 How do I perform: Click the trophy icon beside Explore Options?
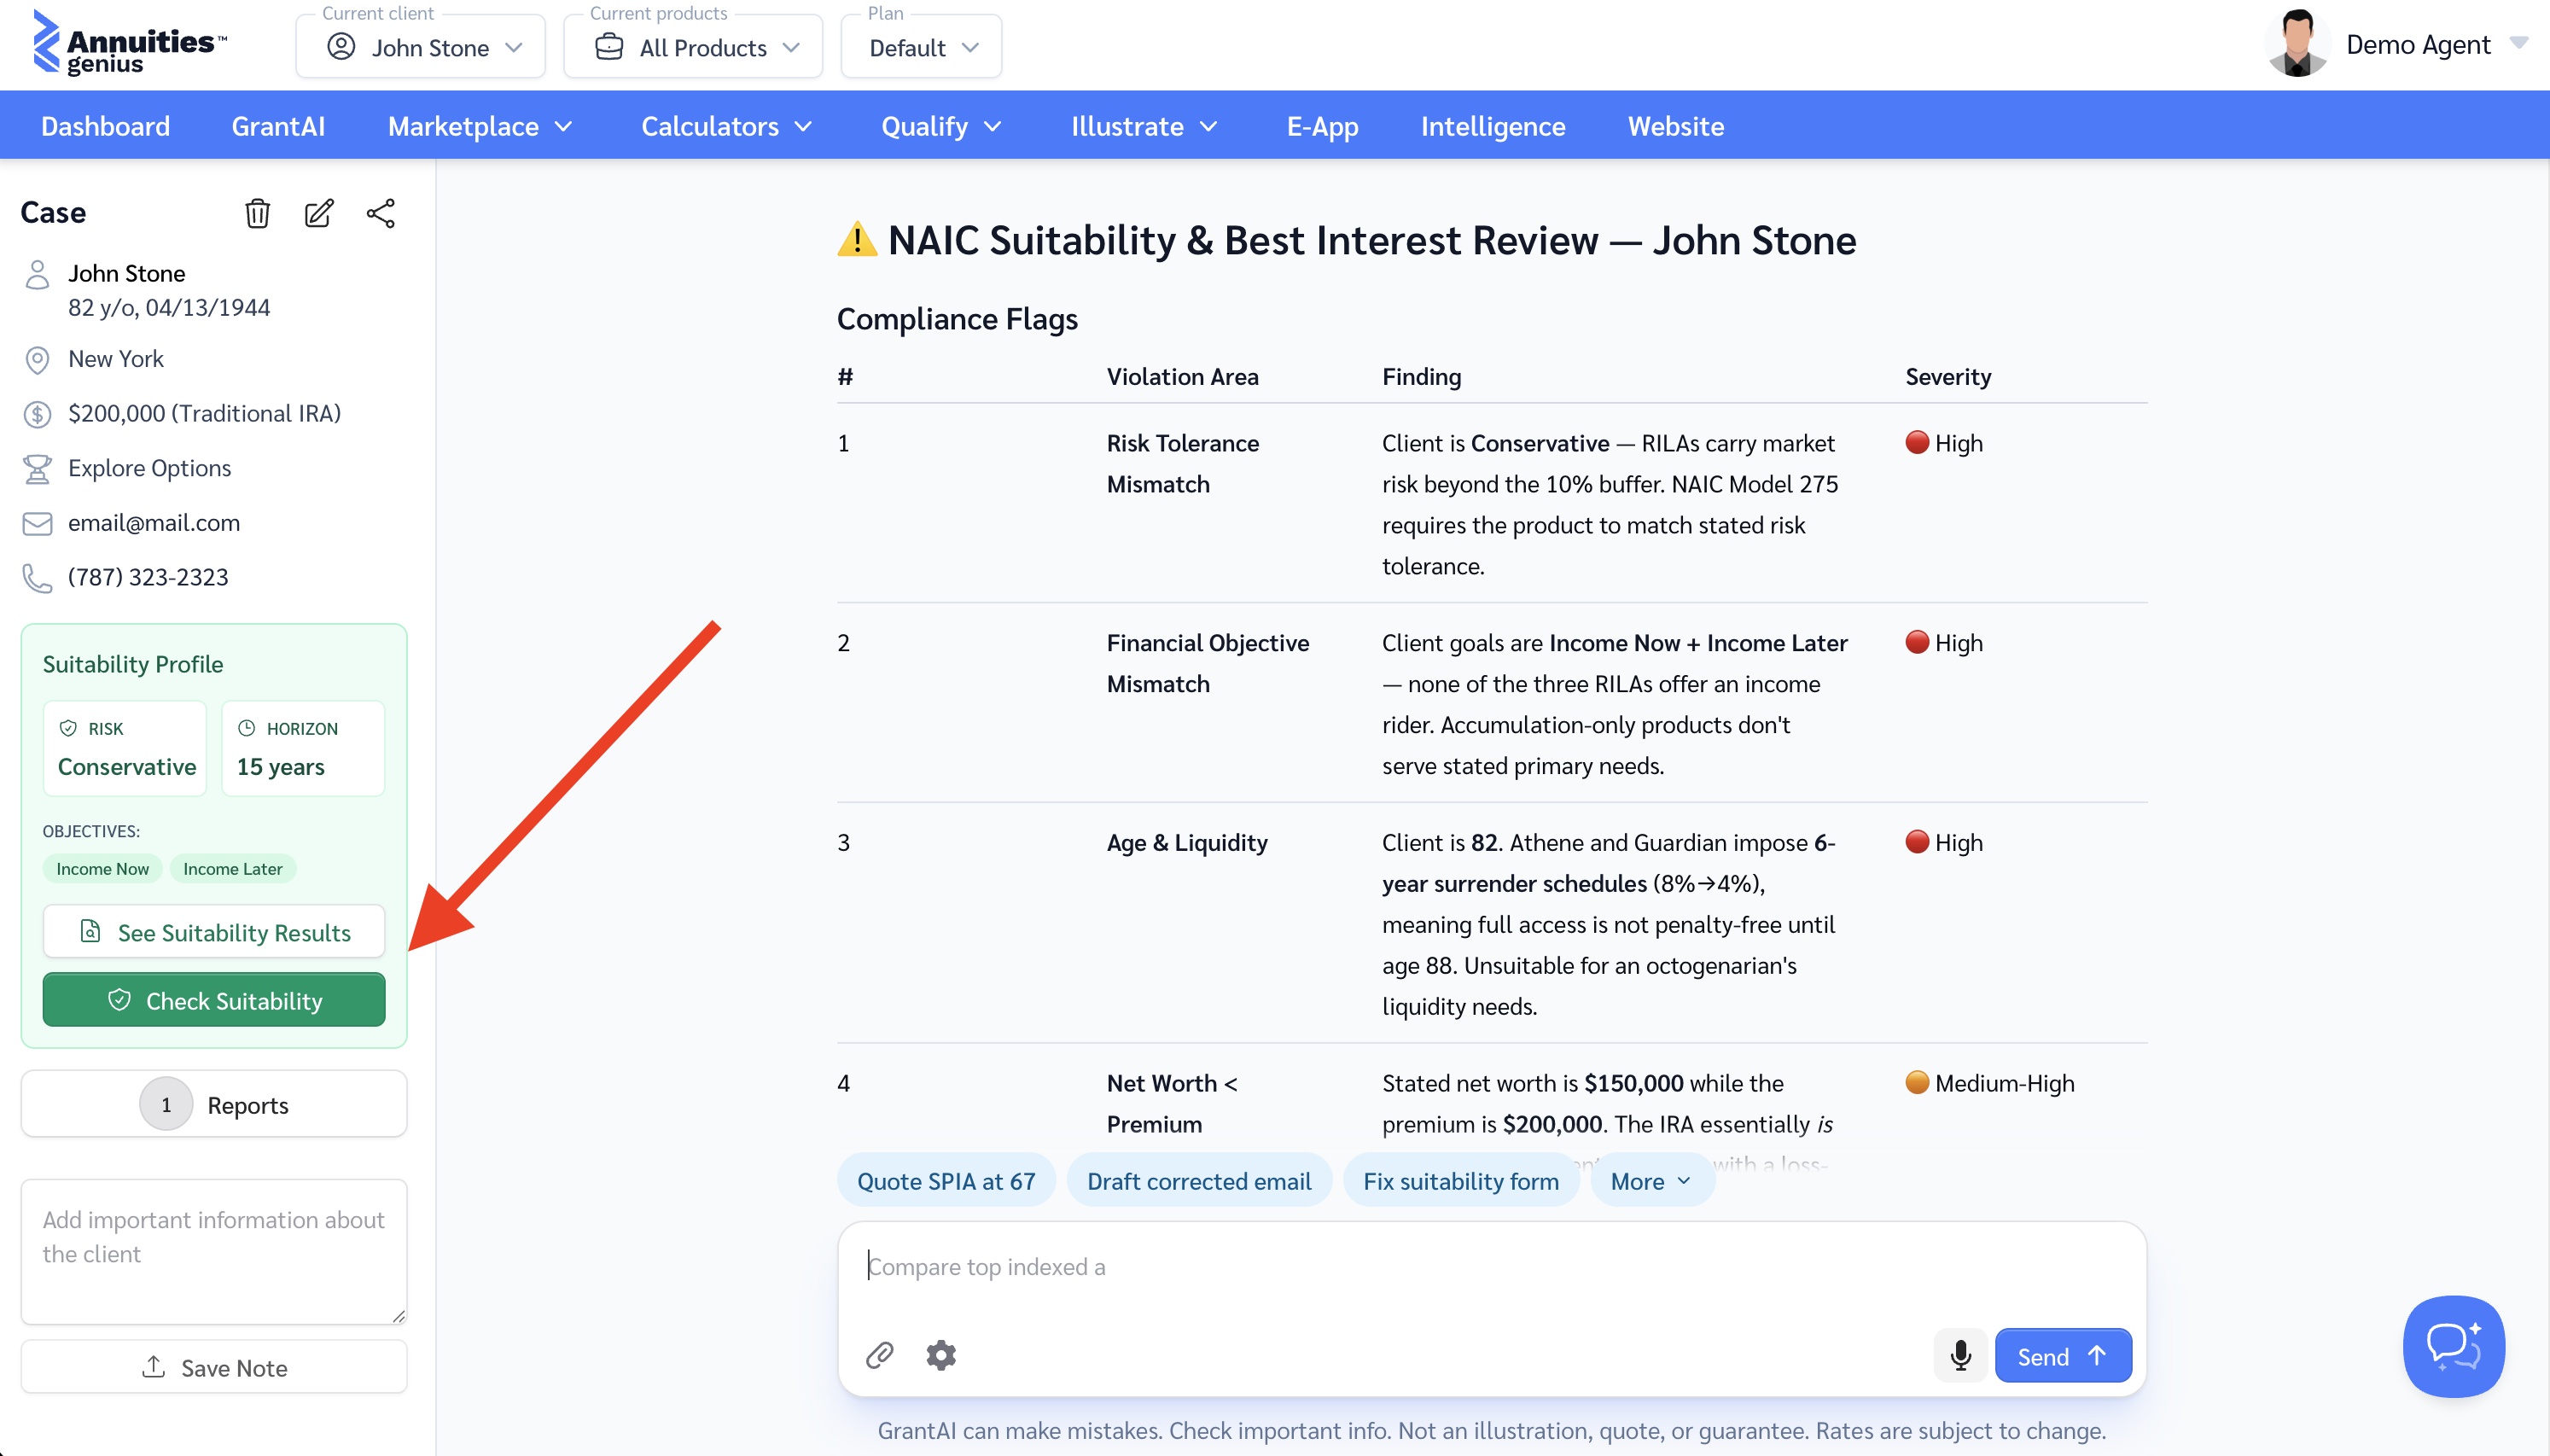click(x=37, y=469)
